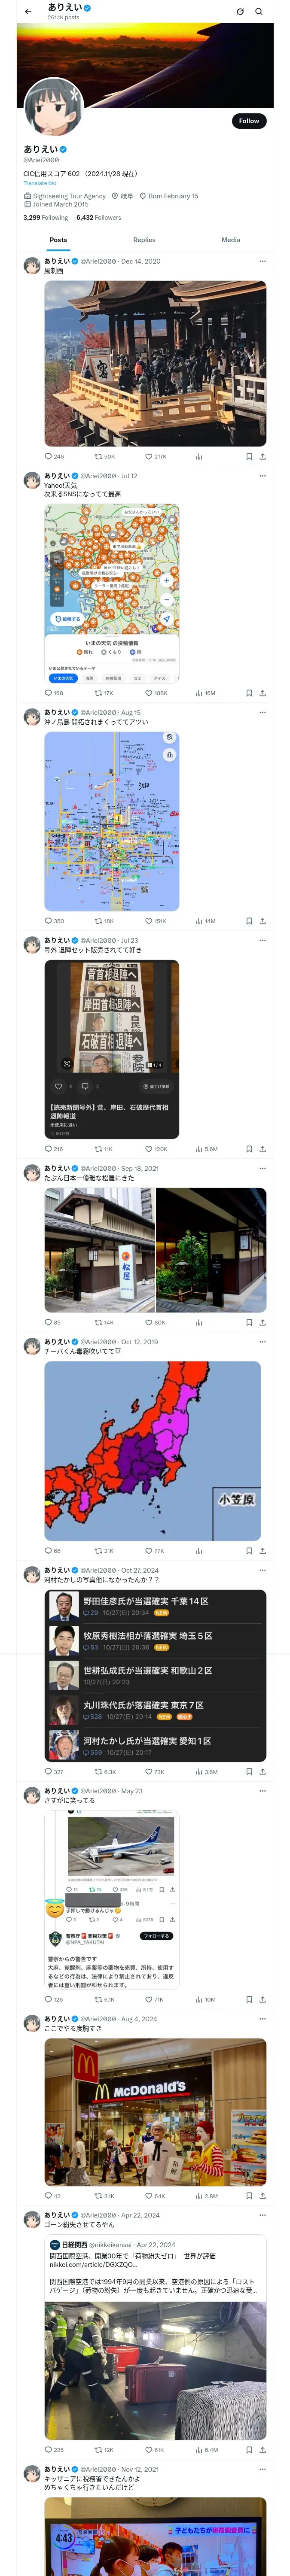Open the Media tab
Viewport: 290px width, 2576px height.
[x=231, y=240]
